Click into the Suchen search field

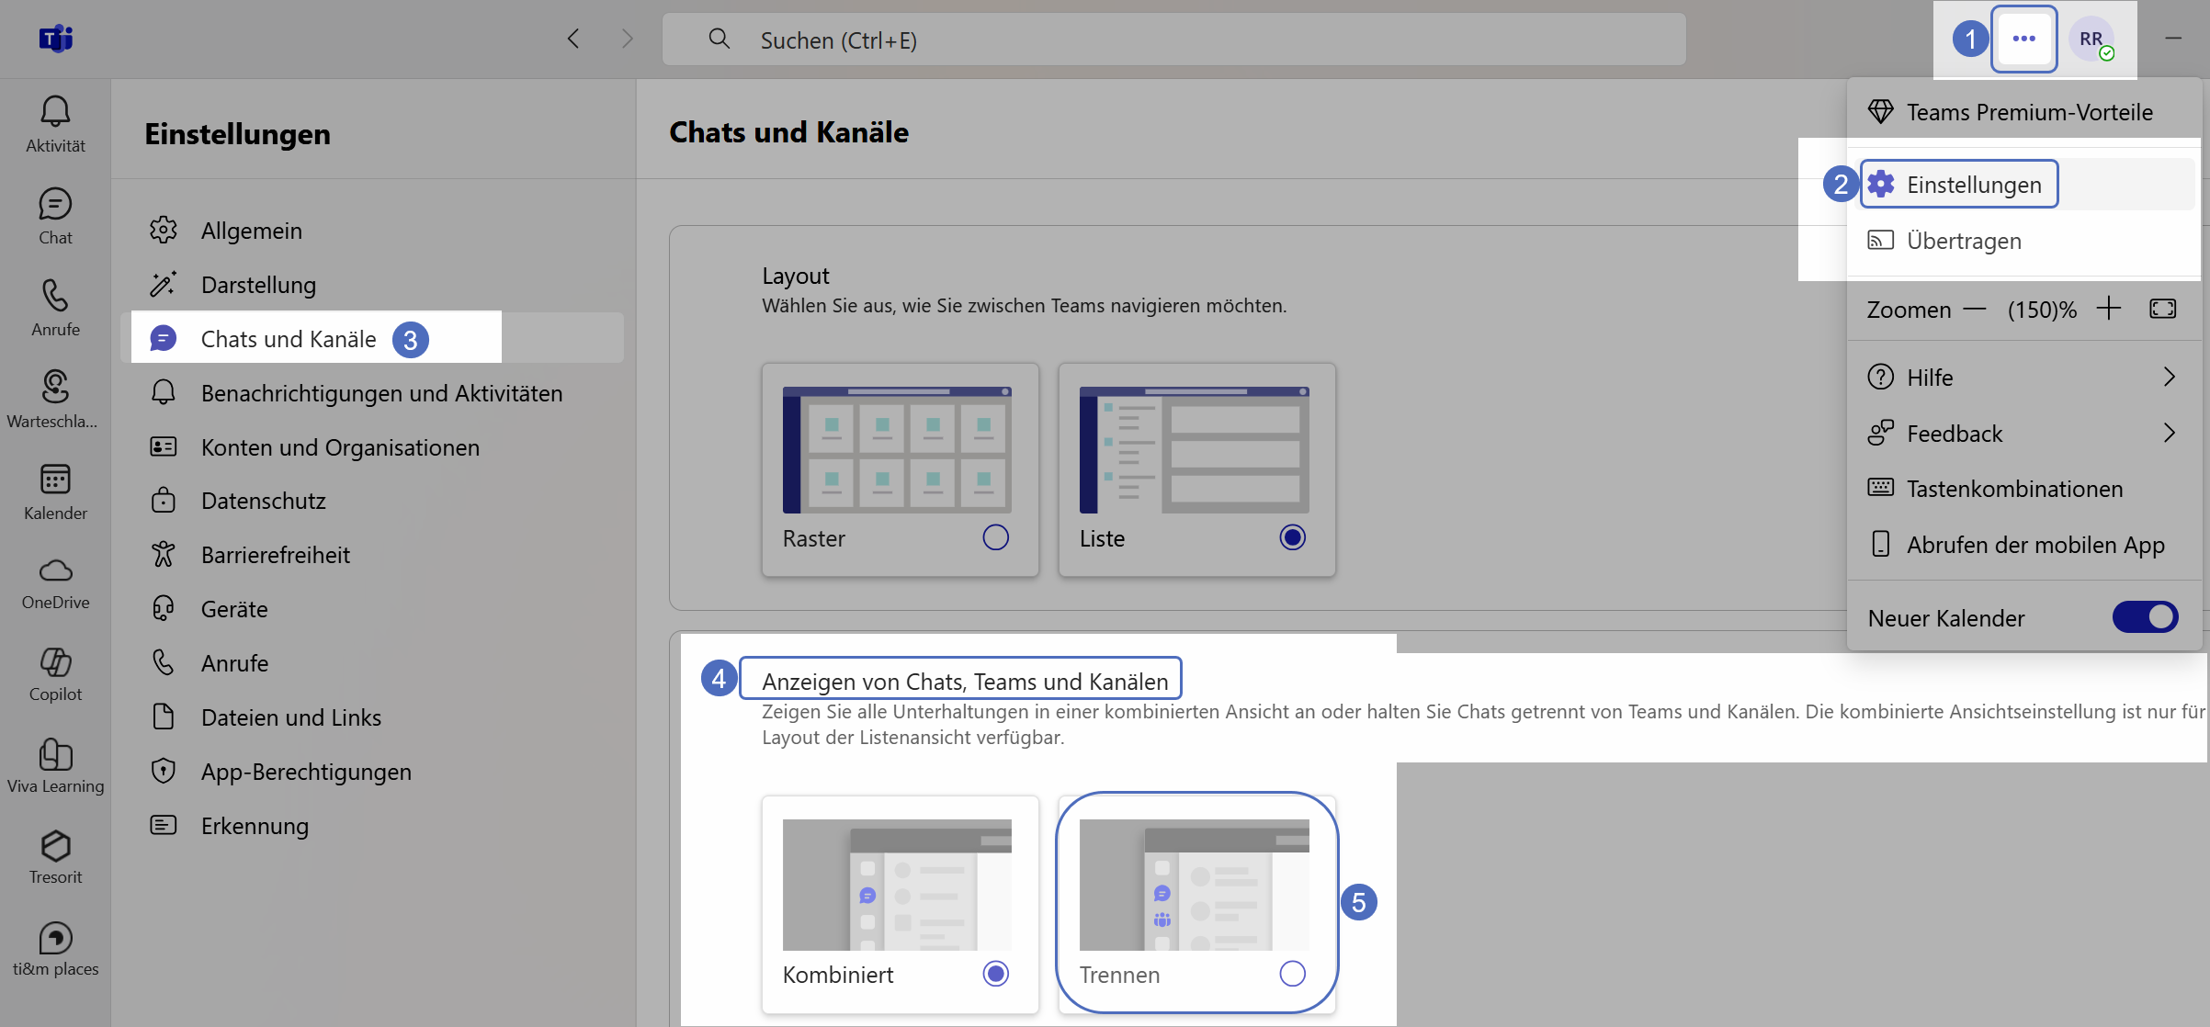[x=1174, y=39]
